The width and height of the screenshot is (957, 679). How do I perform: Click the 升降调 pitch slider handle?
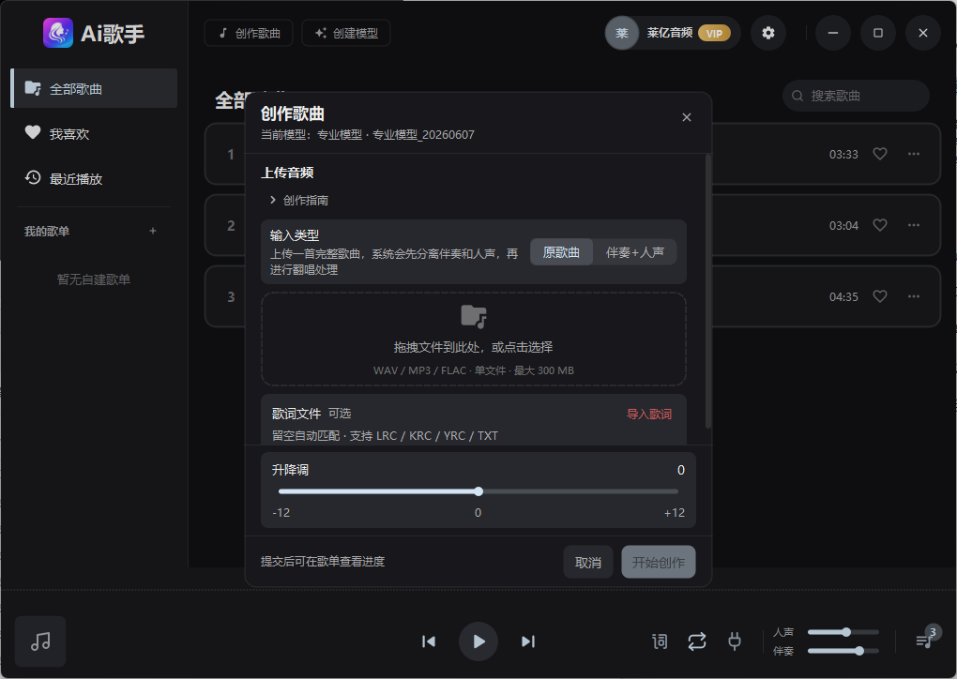[478, 491]
